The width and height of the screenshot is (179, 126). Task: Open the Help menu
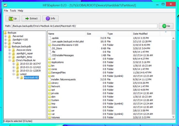point(20,11)
